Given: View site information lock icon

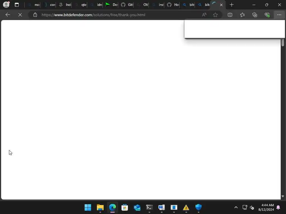Looking at the screenshot, I should (35, 15).
